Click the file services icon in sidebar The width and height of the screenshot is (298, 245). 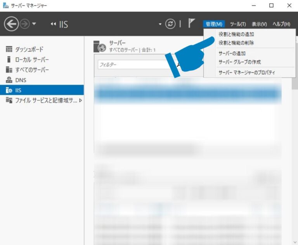tap(9, 100)
